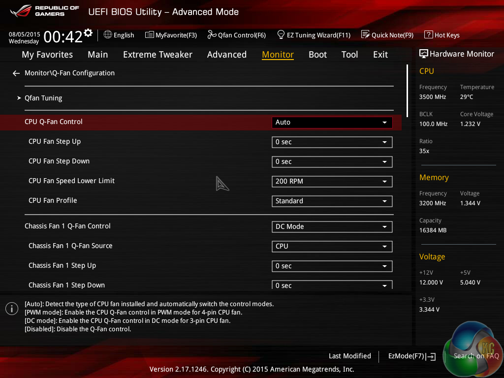Open Chassis Fan 1 Q-Fan Source dropdown
The image size is (504, 378).
(x=332, y=247)
